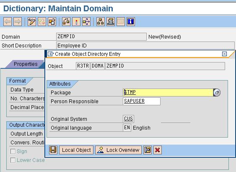Open the stacked object list icon
This screenshot has height=172, width=236.
(111, 22)
